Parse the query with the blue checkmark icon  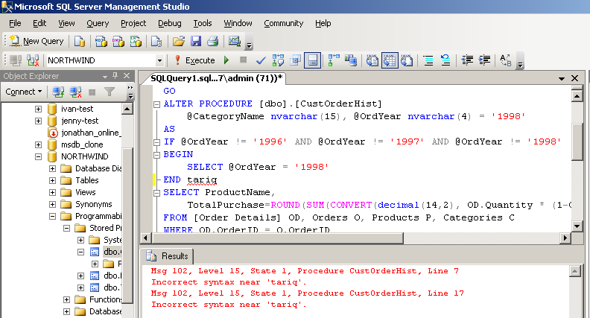tap(261, 60)
